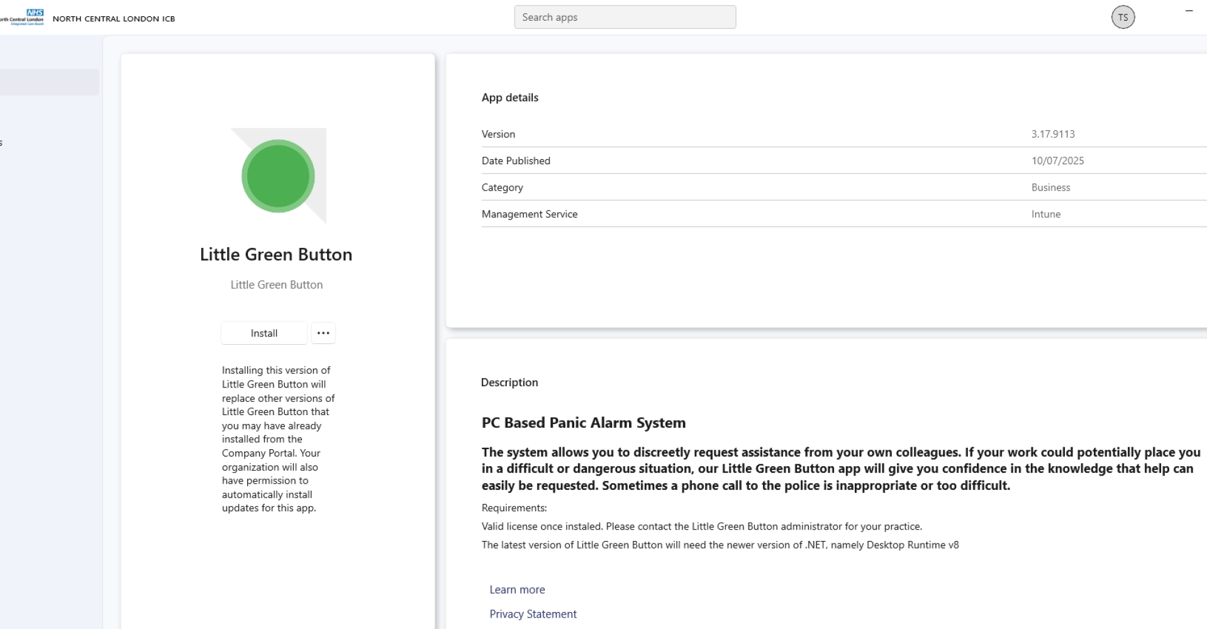Click the grey publisher name under title

point(276,285)
